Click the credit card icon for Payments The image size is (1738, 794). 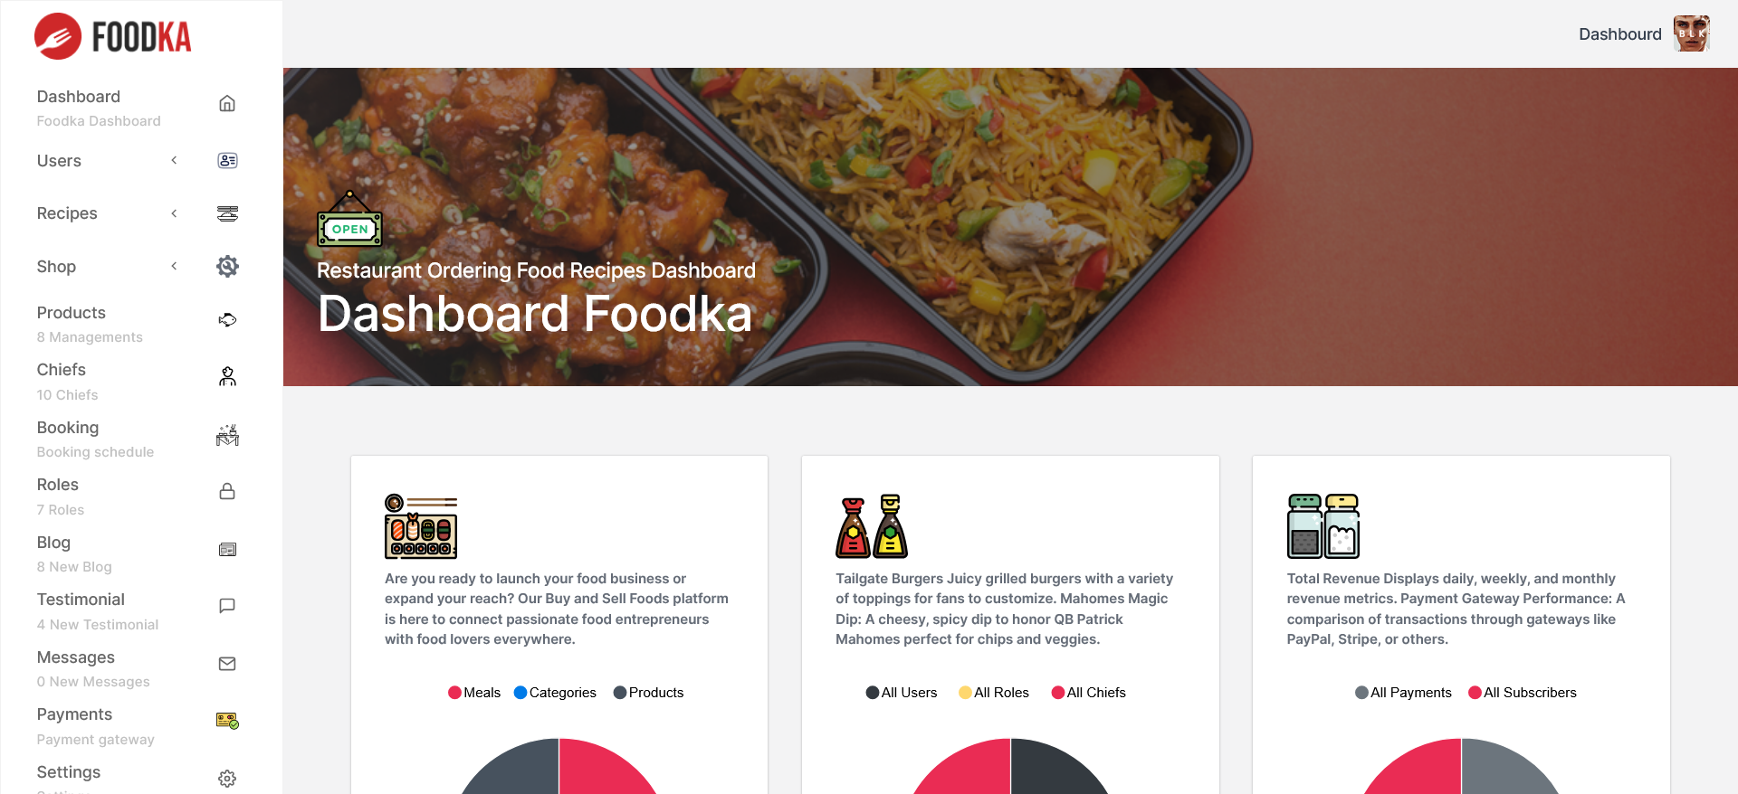click(227, 721)
